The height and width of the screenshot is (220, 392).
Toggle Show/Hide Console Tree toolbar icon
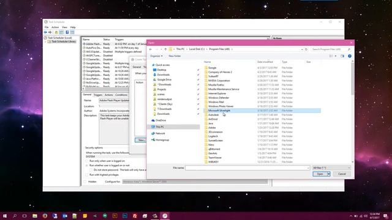(x=61, y=32)
